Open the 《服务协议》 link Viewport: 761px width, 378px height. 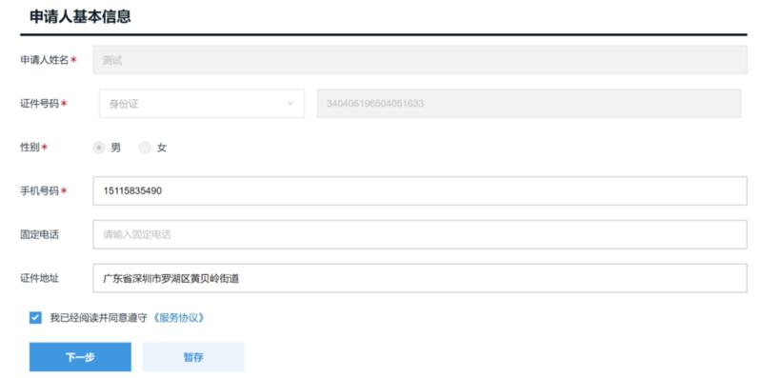pos(178,318)
